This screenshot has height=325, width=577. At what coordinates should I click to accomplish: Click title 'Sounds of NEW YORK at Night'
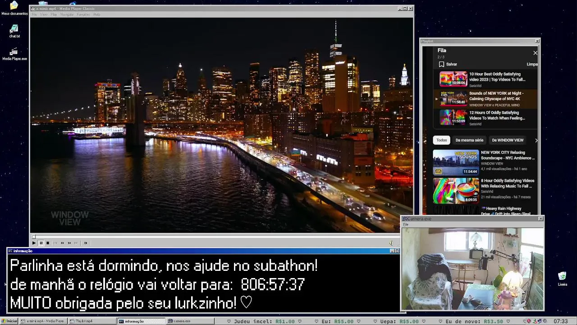tap(496, 96)
